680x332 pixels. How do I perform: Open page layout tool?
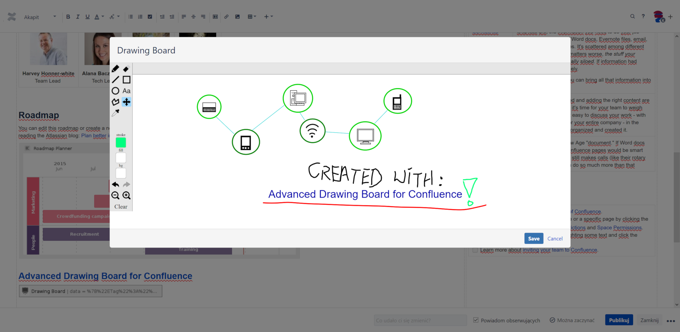215,17
